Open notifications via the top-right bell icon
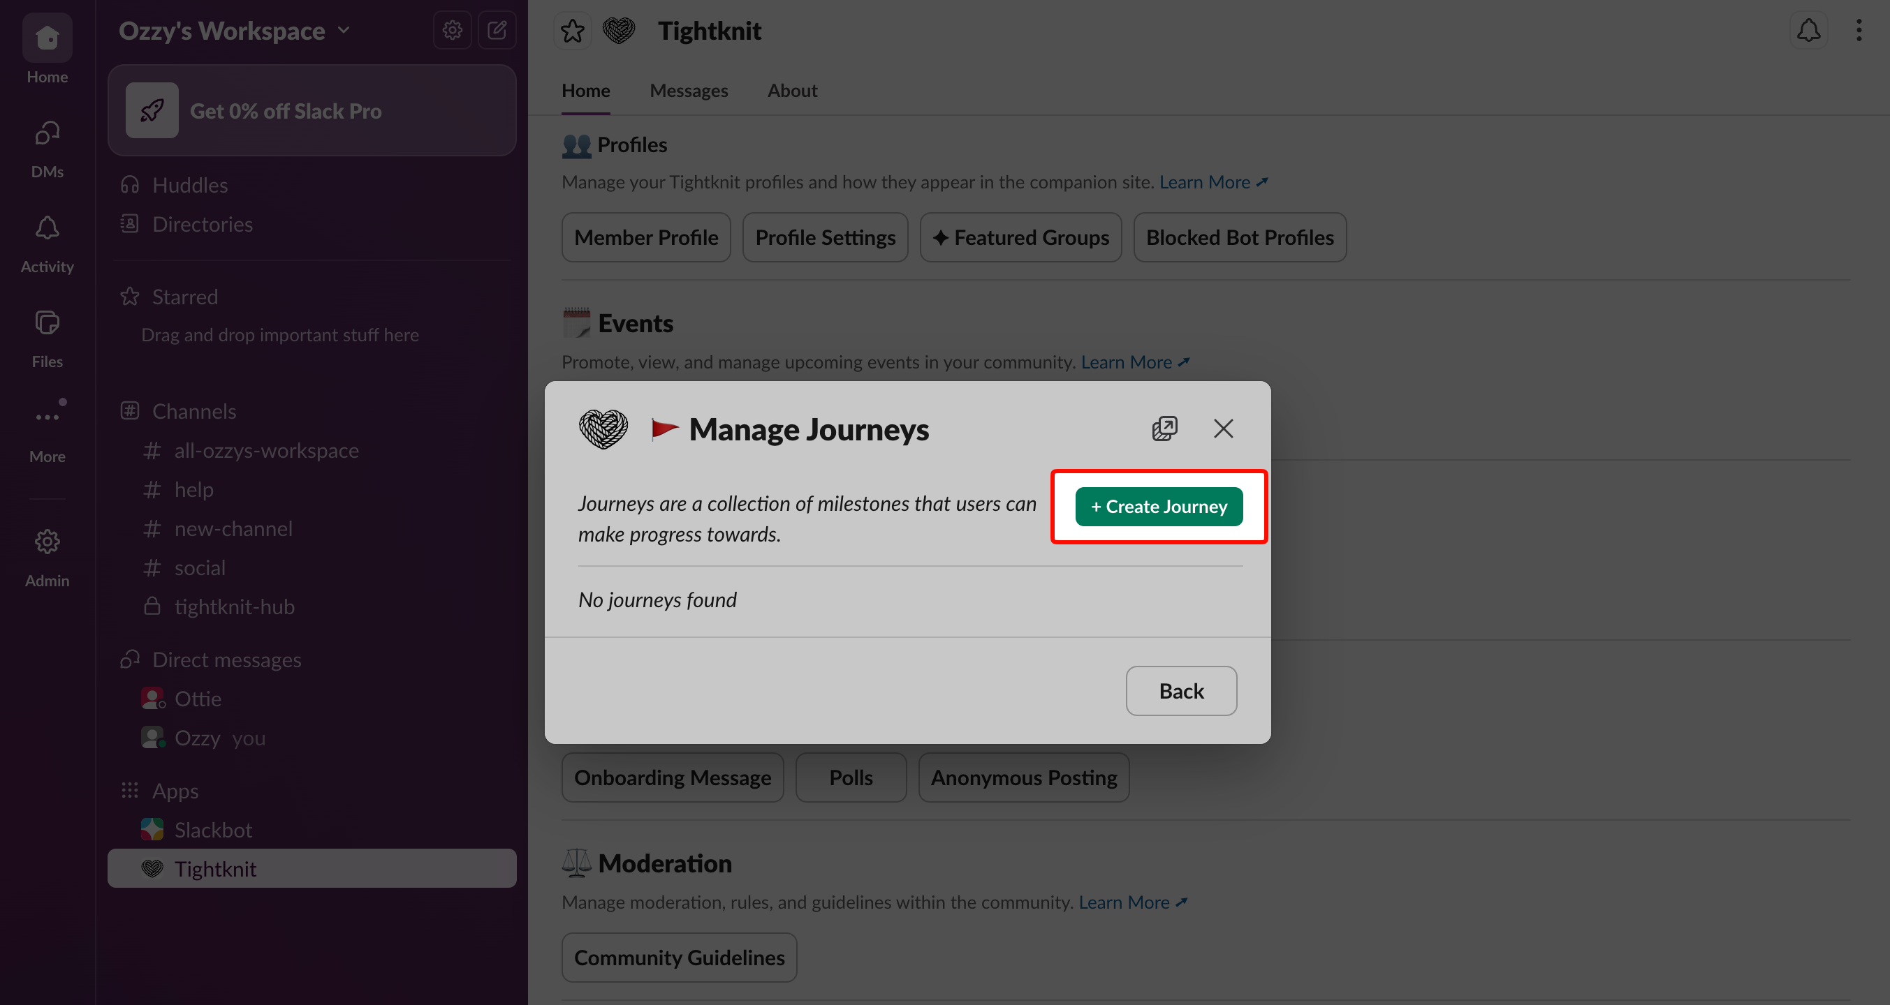The height and width of the screenshot is (1005, 1890). click(x=1808, y=30)
